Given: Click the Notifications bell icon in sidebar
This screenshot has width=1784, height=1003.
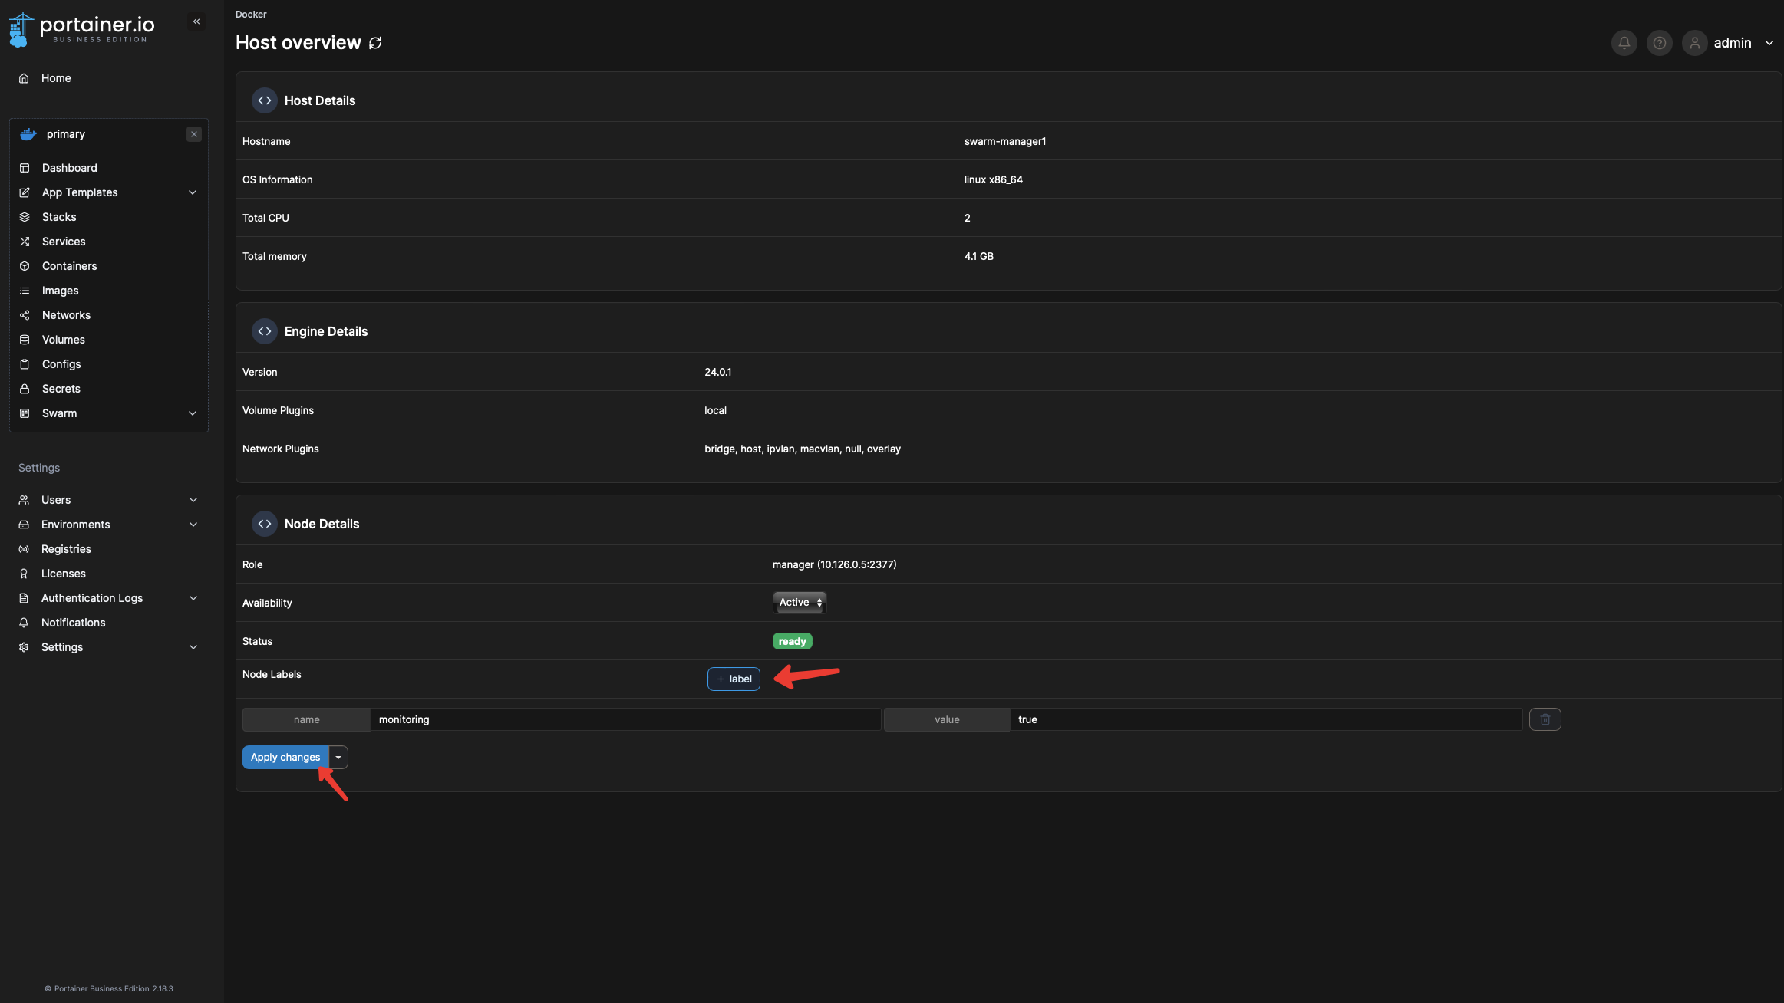Looking at the screenshot, I should point(24,623).
